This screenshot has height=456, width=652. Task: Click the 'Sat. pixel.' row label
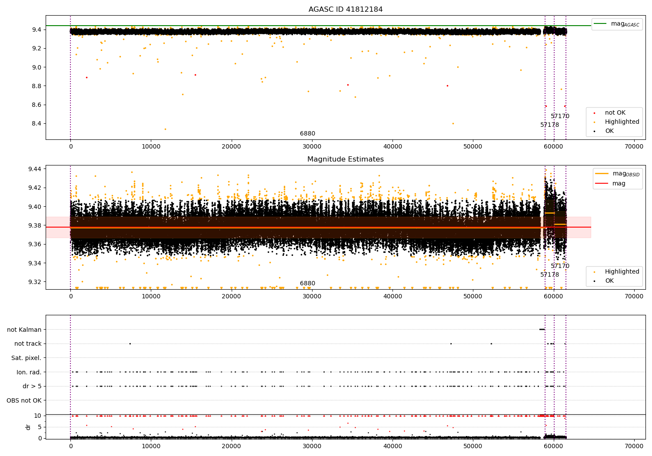pyautogui.click(x=27, y=358)
